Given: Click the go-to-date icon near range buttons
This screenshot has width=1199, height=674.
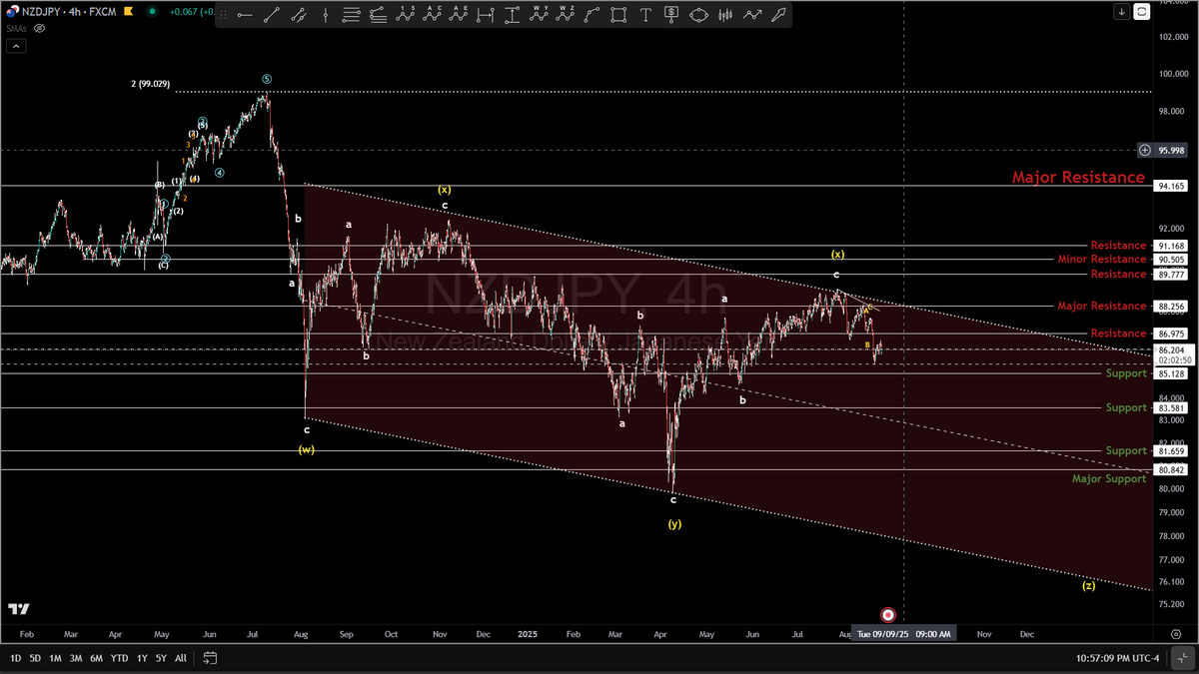Looking at the screenshot, I should pos(210,658).
